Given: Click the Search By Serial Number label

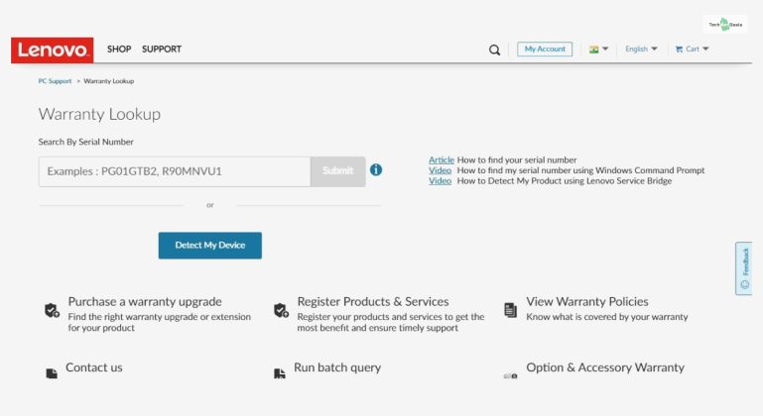Looking at the screenshot, I should 85,142.
